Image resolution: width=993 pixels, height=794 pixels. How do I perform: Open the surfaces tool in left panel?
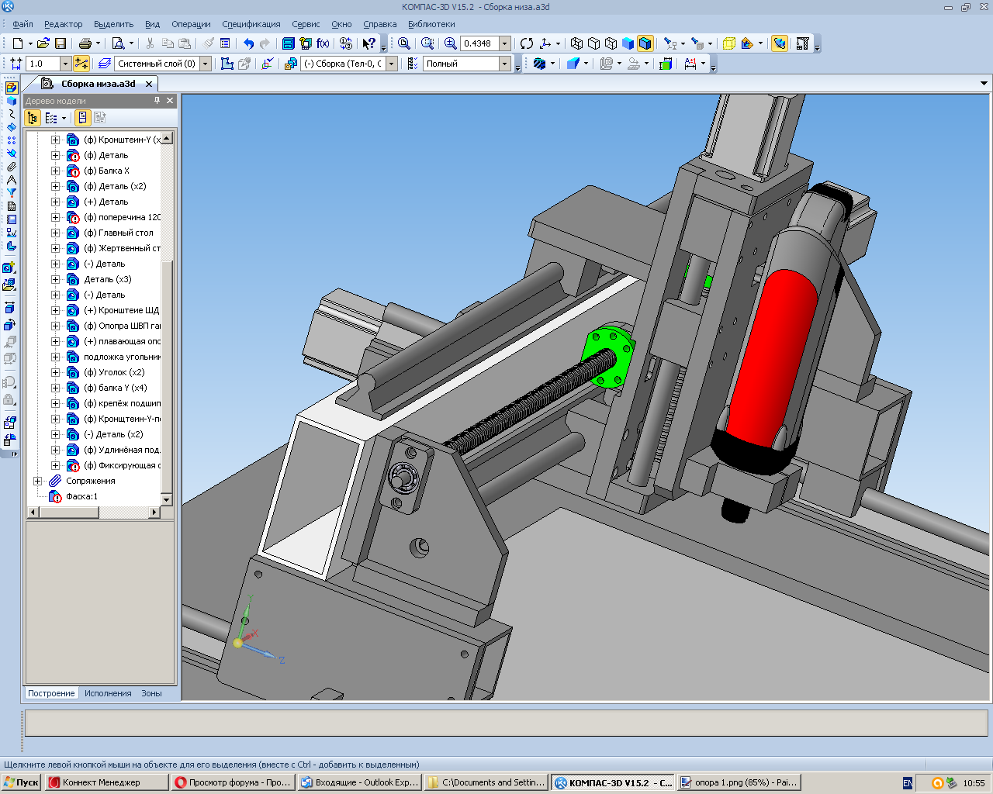coord(11,127)
